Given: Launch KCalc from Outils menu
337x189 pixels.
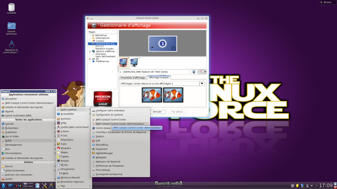Looking at the screenshot, I should click(74, 135).
